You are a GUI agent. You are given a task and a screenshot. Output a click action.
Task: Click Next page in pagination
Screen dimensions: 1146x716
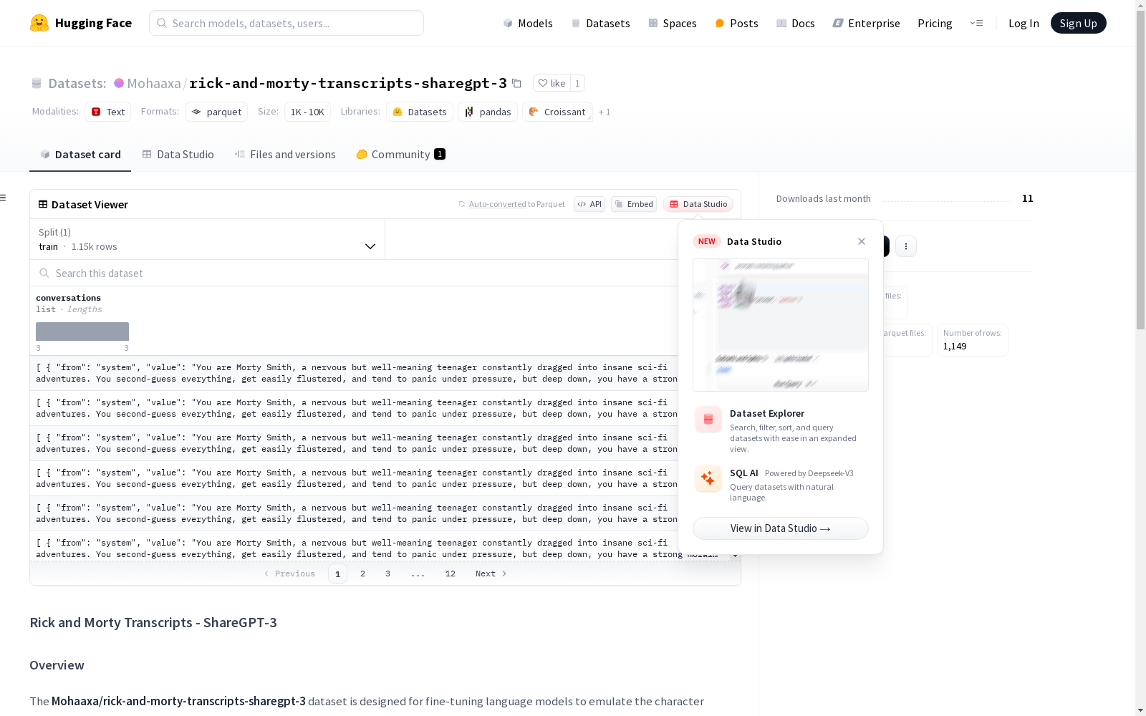point(491,574)
